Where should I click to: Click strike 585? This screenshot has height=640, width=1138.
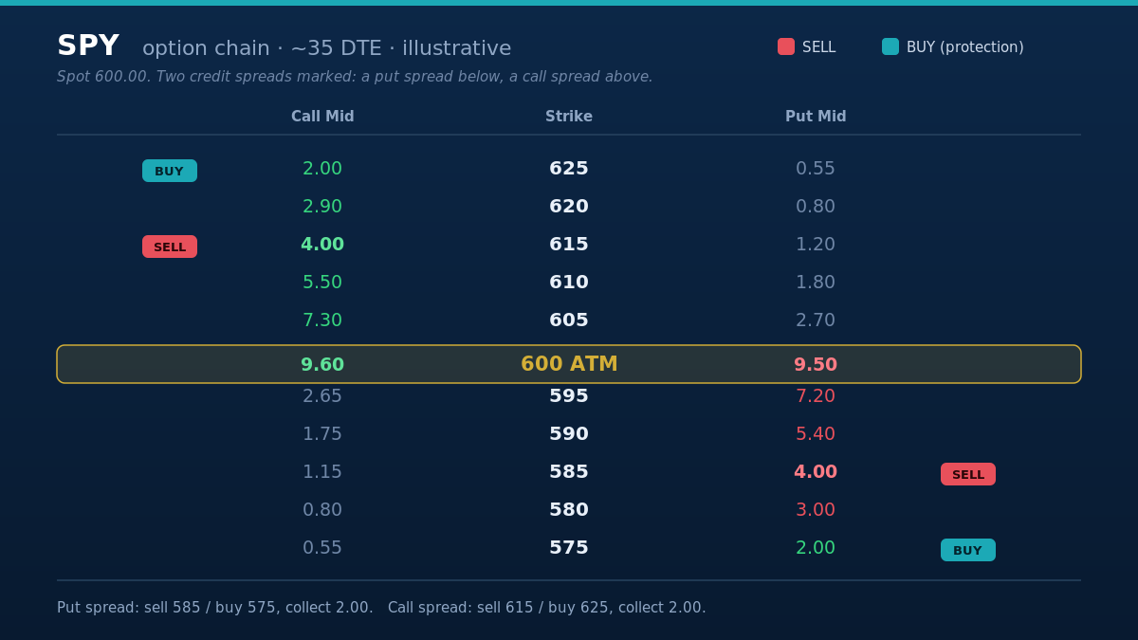pos(569,472)
